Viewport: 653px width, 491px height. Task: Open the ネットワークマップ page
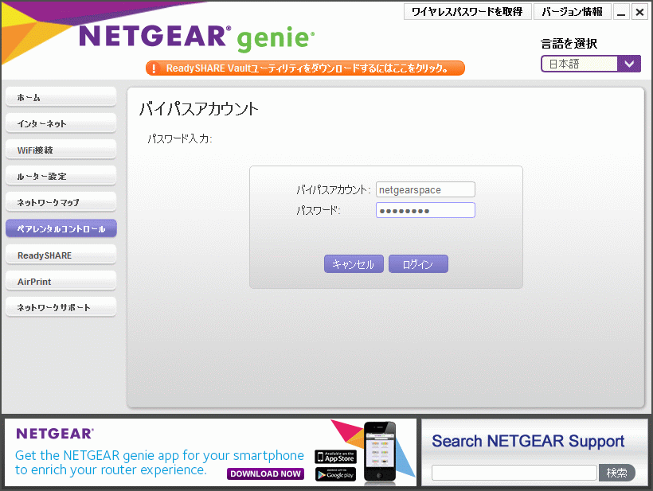click(x=61, y=203)
